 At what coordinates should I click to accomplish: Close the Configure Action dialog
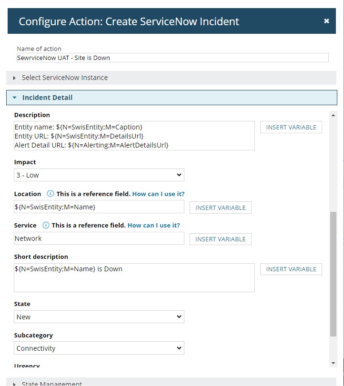[326, 21]
